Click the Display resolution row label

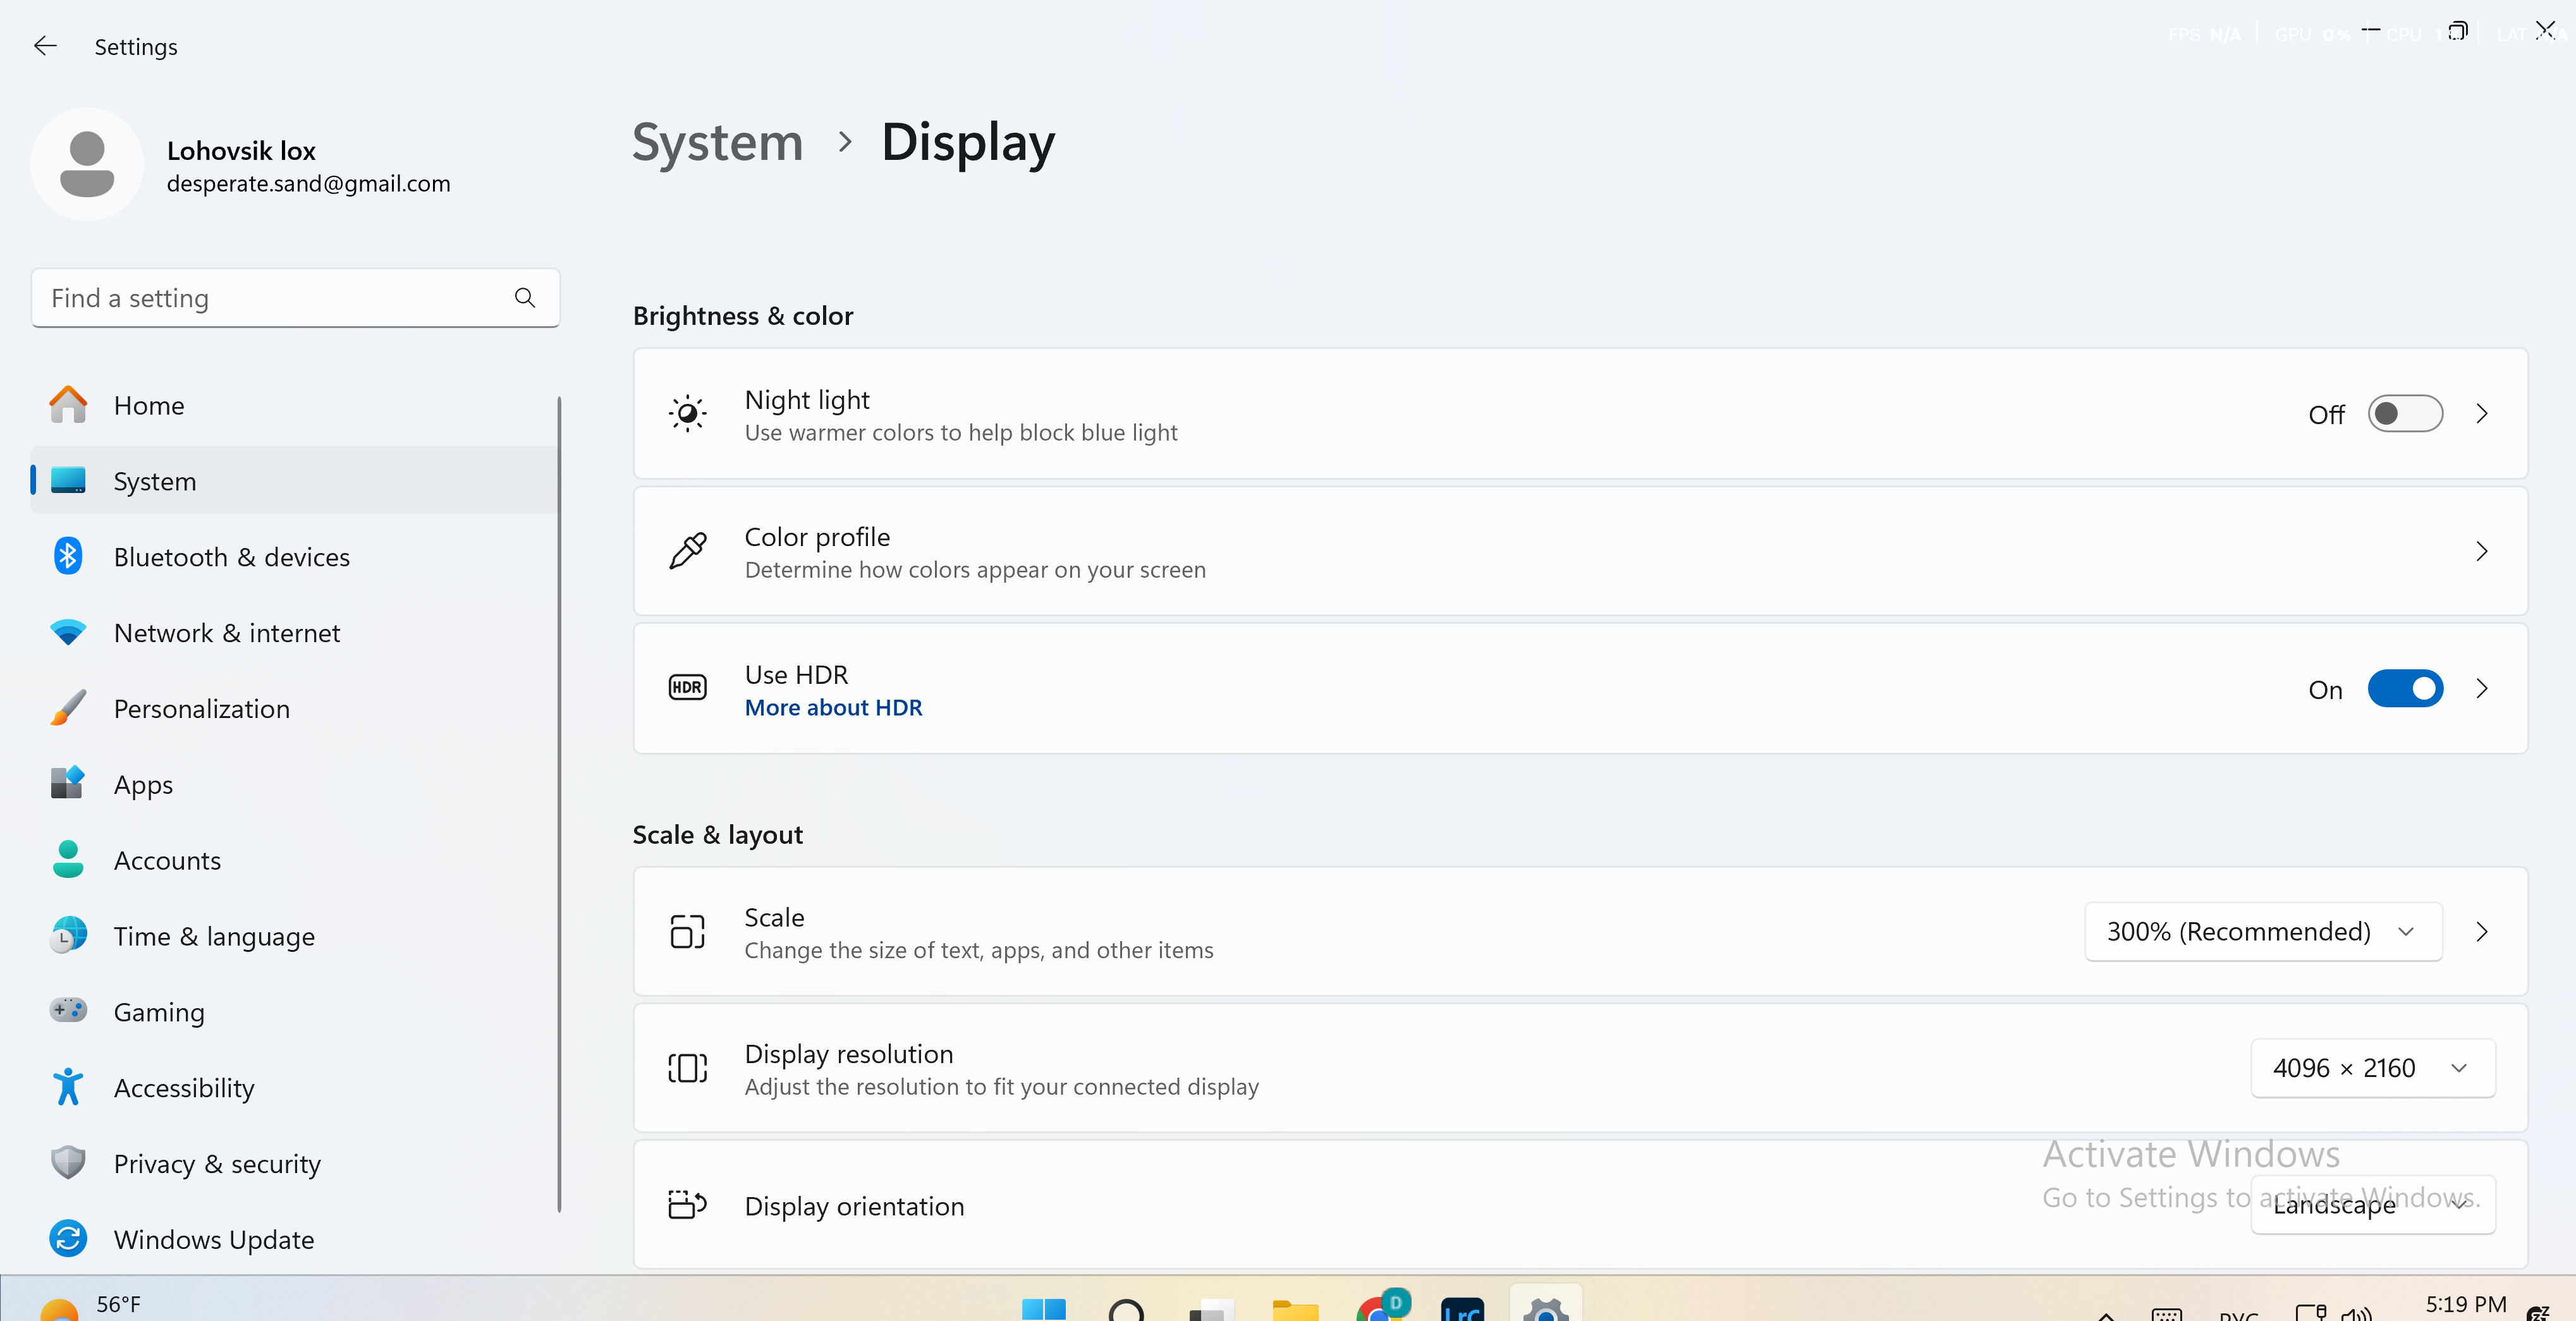[849, 1054]
